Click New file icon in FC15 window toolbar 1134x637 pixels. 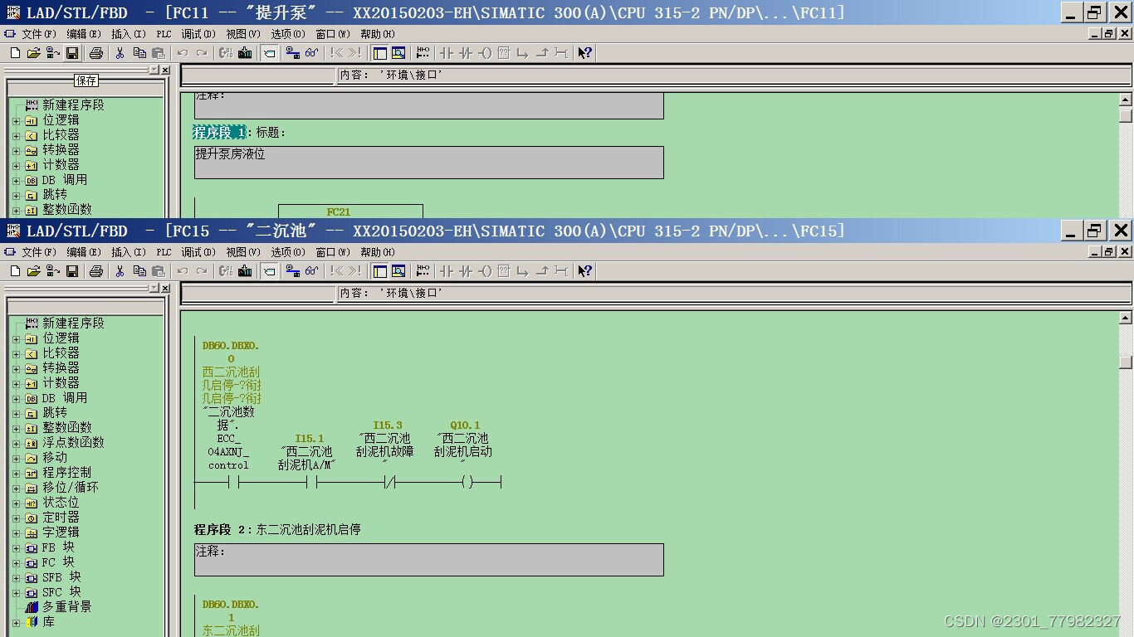coord(15,271)
